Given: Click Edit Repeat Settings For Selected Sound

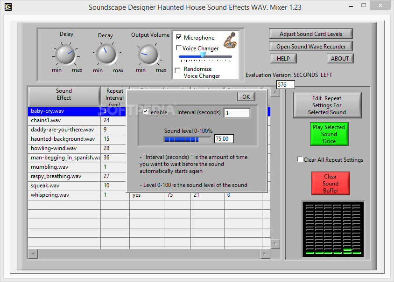Looking at the screenshot, I should pyautogui.click(x=327, y=105).
